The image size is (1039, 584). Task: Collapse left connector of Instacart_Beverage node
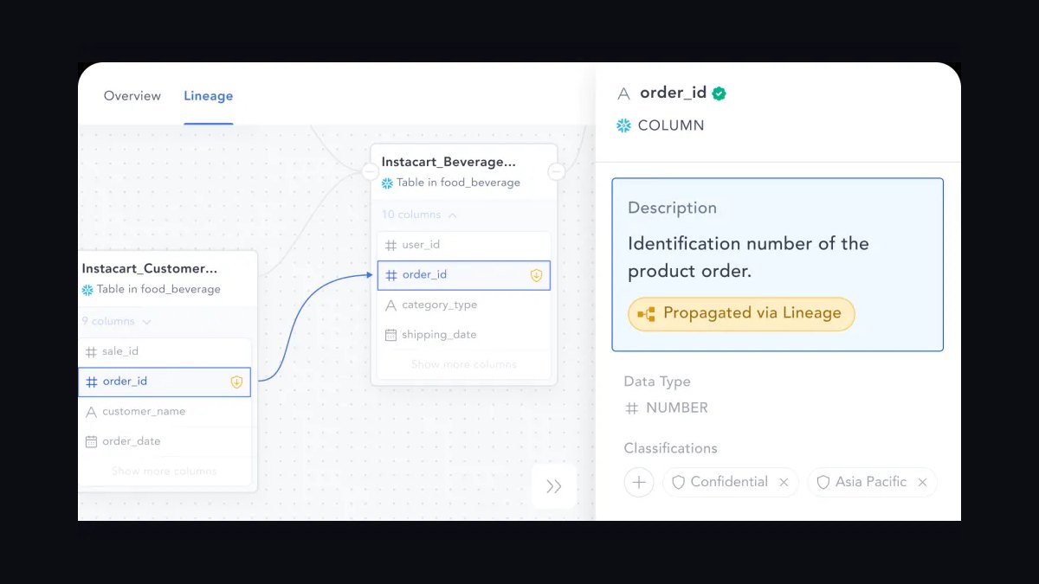(x=371, y=172)
